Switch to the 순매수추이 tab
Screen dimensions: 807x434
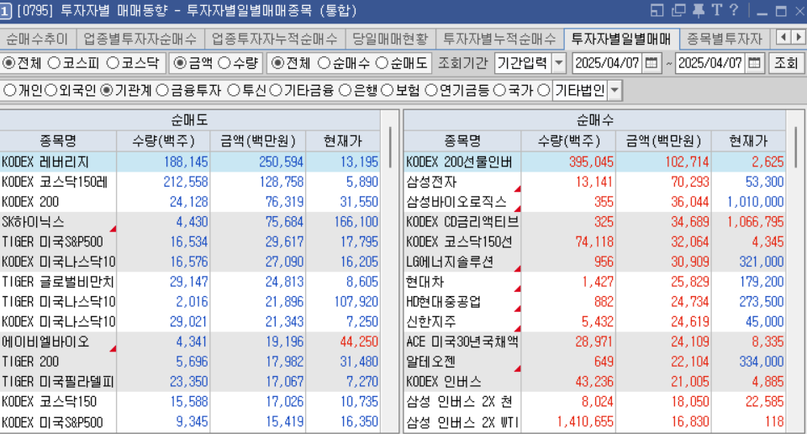click(x=37, y=39)
